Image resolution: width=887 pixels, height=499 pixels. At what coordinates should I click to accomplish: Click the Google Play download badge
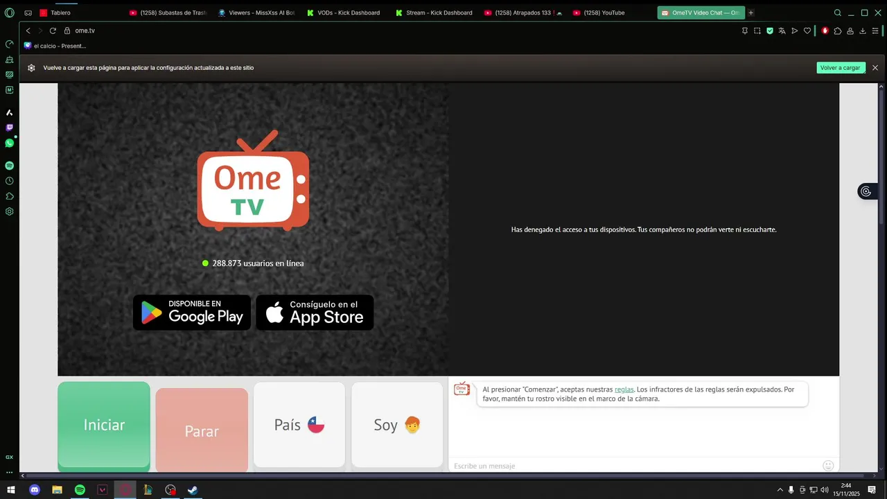click(192, 313)
